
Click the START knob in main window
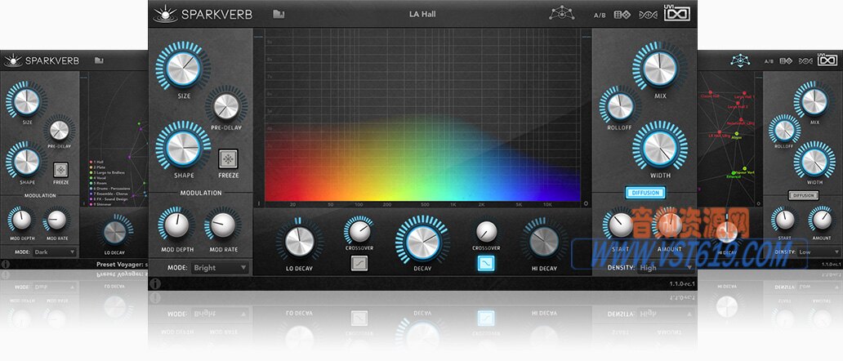621,224
